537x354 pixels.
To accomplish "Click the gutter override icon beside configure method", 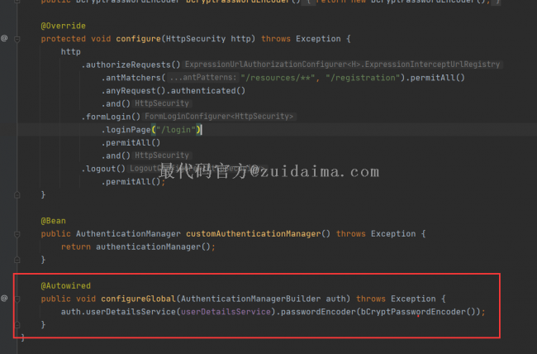I will point(4,39).
